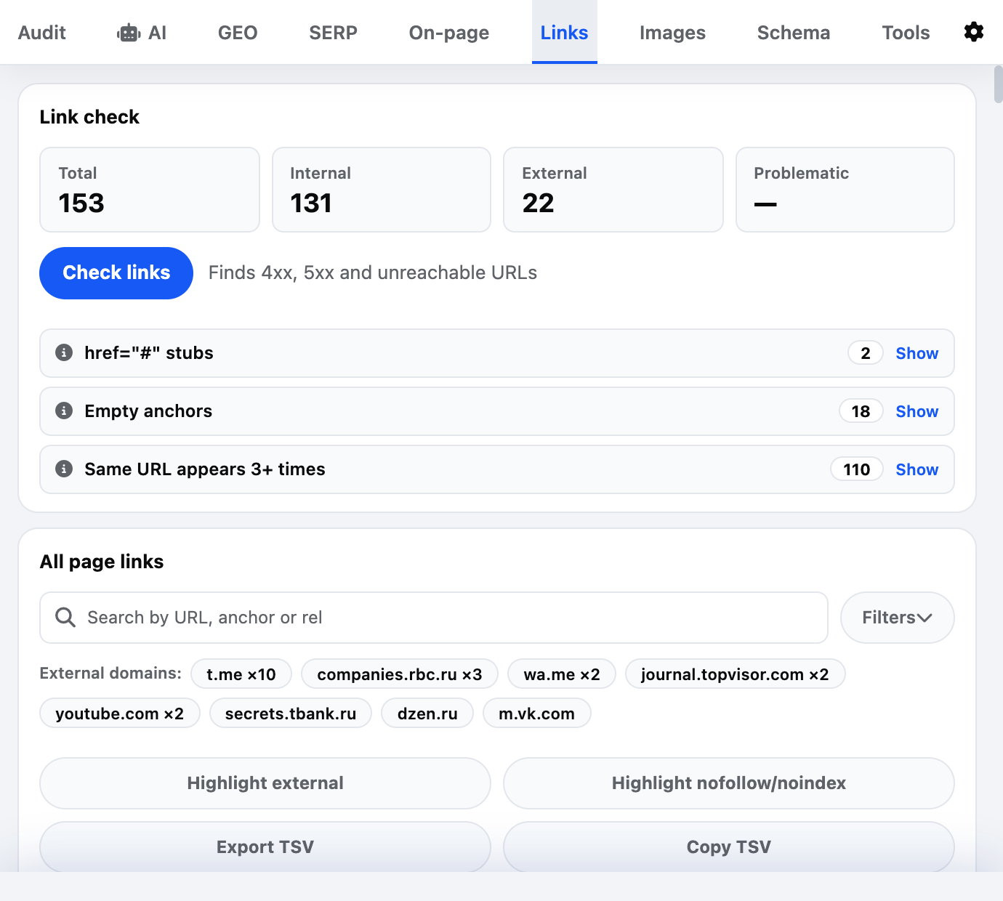Show the Empty anchors list
The width and height of the screenshot is (1003, 901).
click(x=917, y=411)
